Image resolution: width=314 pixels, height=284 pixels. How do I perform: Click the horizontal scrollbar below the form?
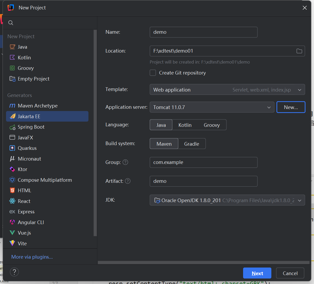click(204, 262)
